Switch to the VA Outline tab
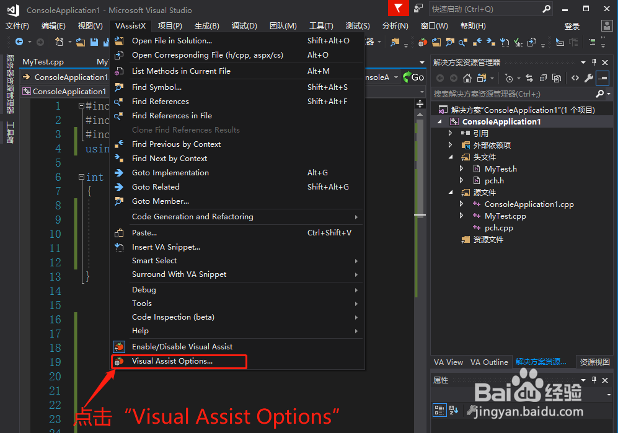This screenshot has height=433, width=618. click(489, 362)
